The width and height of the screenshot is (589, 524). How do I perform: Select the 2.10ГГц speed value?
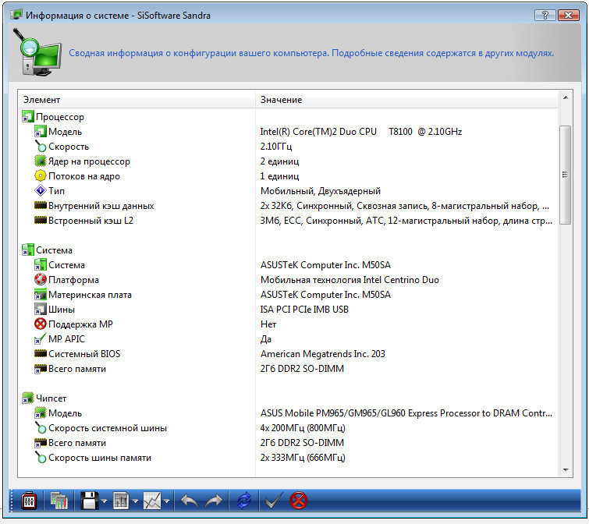tap(276, 147)
